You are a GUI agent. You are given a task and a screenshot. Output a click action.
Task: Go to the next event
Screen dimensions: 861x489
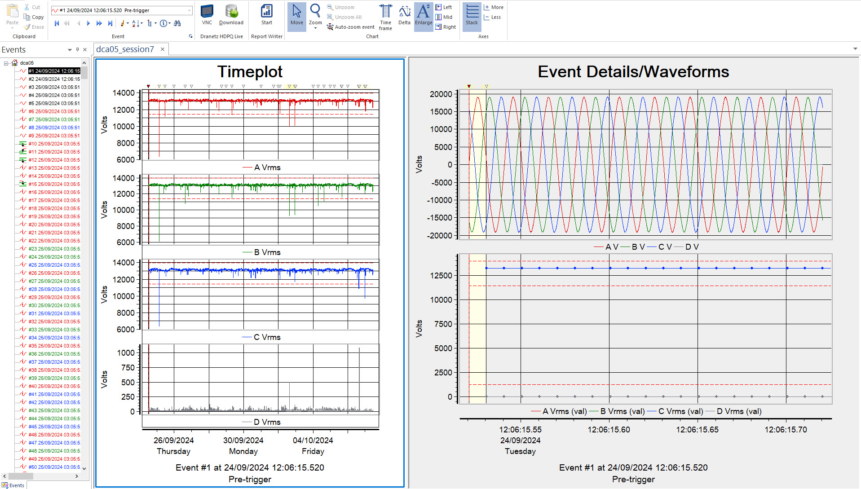[x=88, y=23]
